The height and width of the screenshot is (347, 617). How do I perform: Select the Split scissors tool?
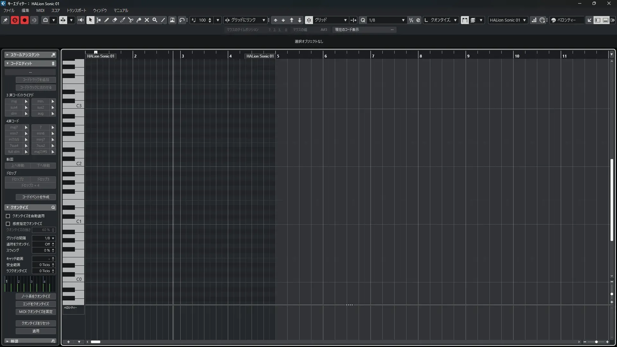pos(131,20)
